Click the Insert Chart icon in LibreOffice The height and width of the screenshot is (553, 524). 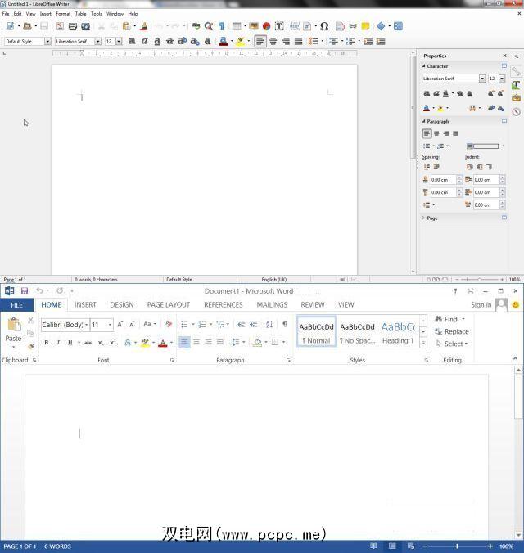(267, 26)
